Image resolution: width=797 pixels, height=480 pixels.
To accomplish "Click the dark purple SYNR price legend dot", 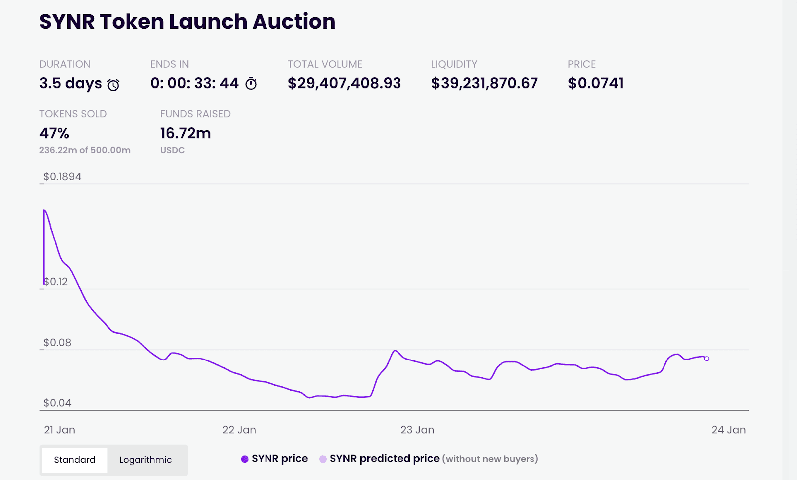I will (245, 459).
